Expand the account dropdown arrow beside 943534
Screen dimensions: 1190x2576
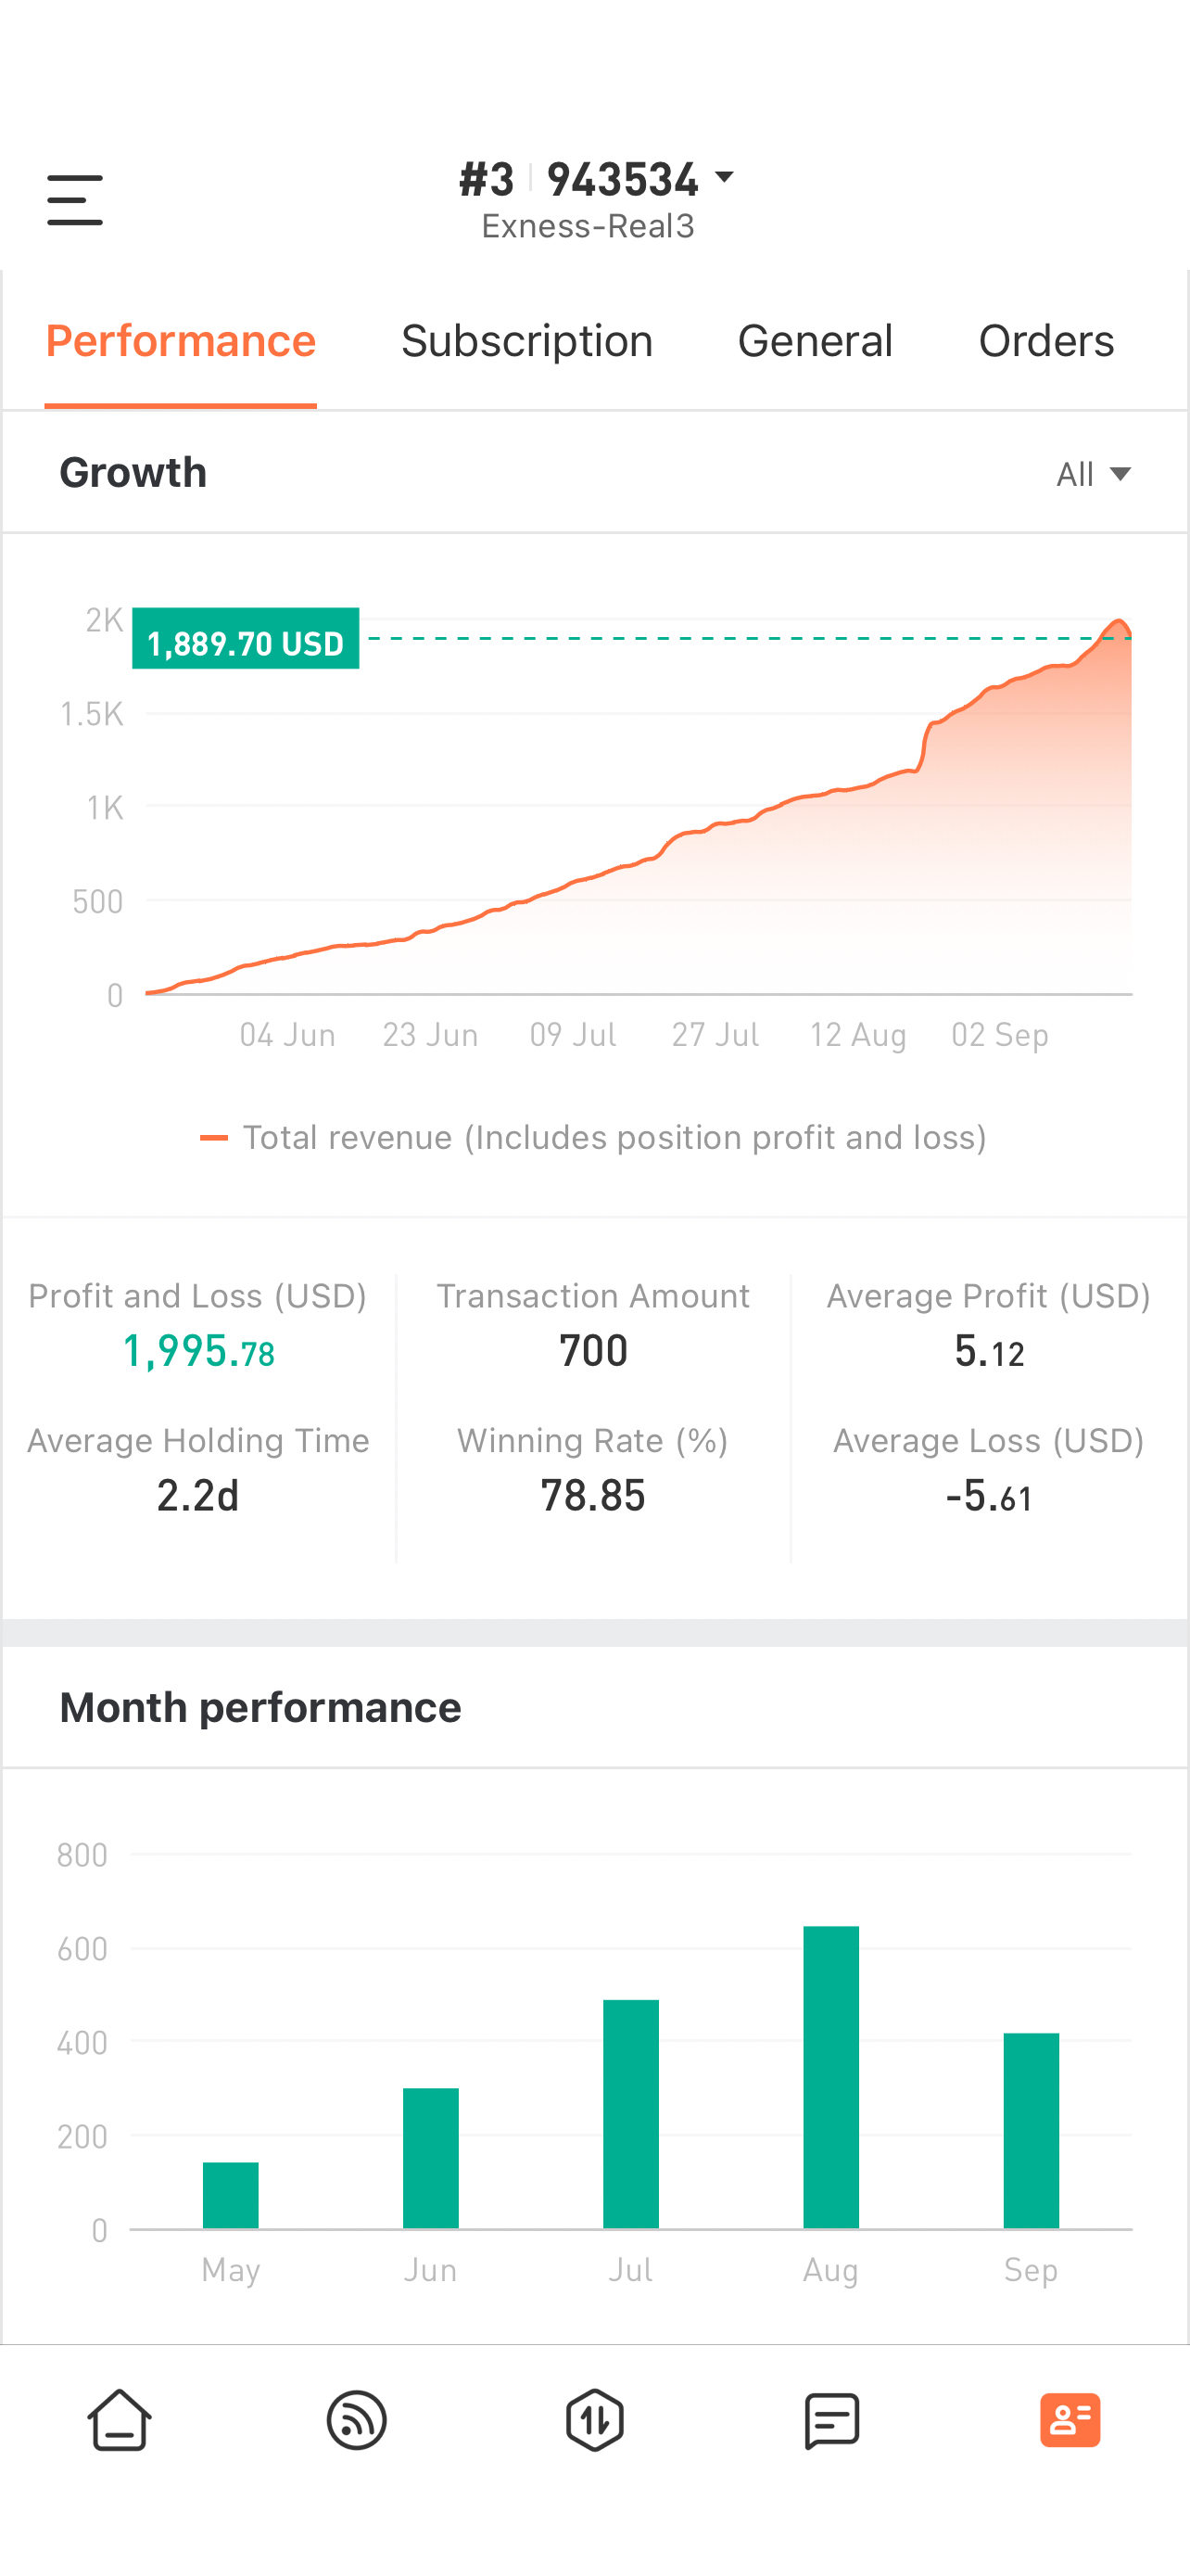pos(725,178)
